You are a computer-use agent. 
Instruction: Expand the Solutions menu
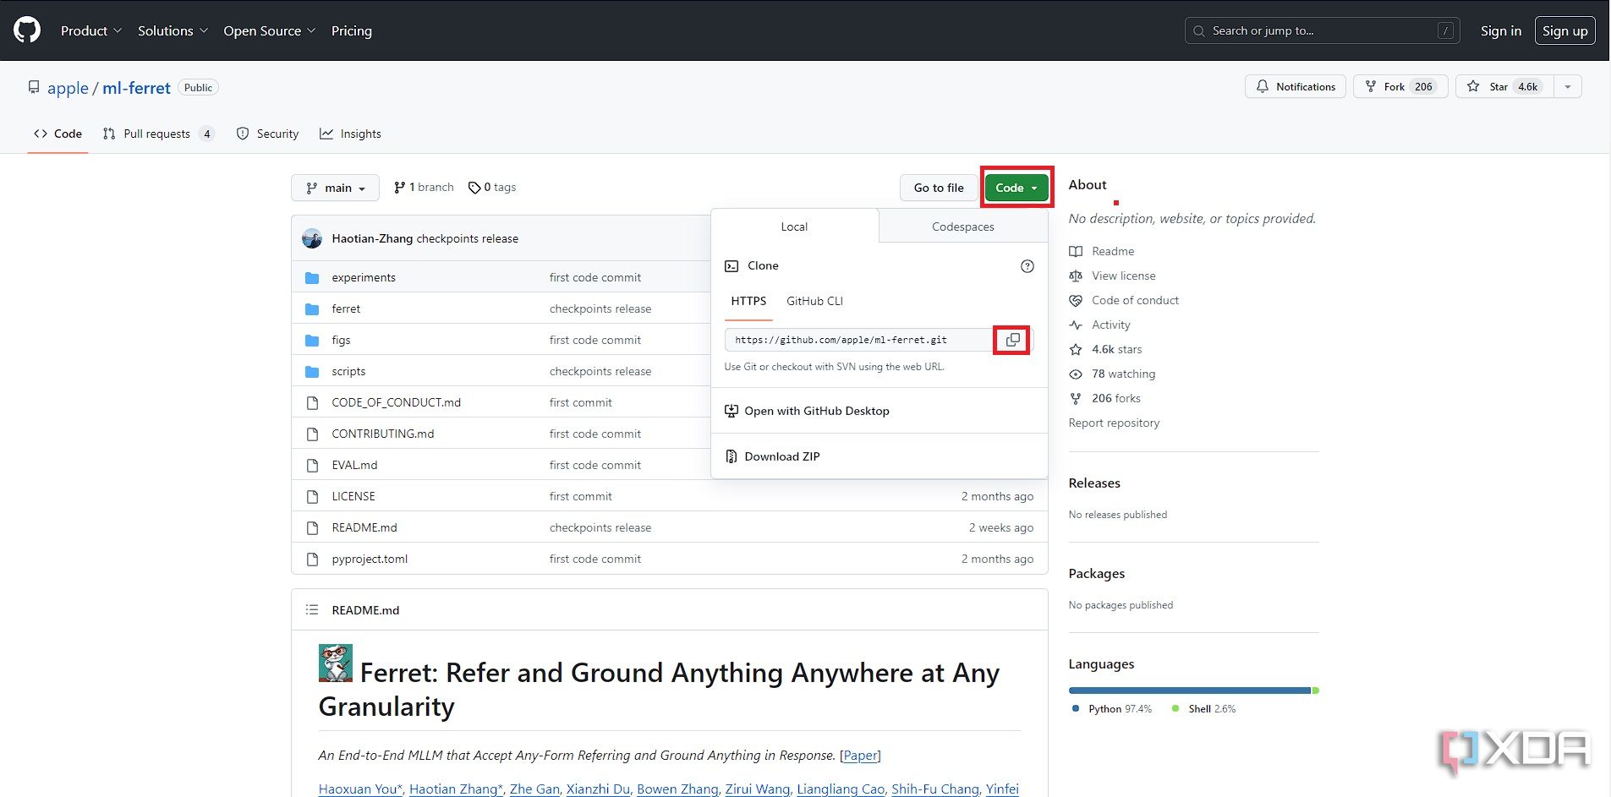(173, 30)
